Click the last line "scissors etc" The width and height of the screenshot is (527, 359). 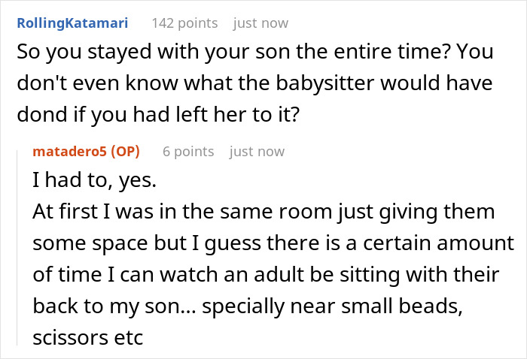pyautogui.click(x=88, y=337)
